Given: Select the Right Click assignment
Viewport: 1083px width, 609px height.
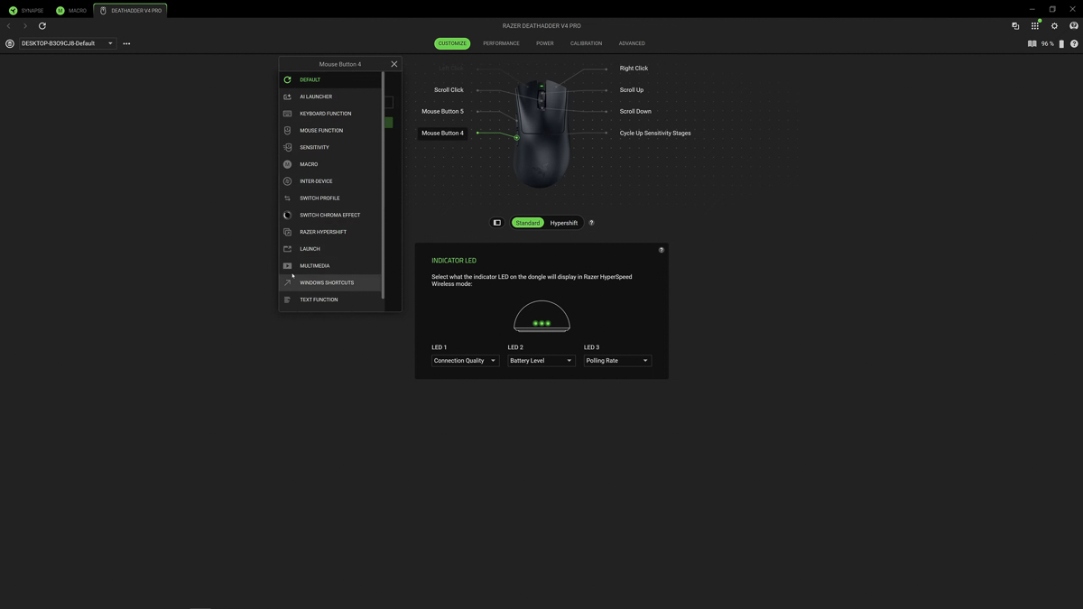Looking at the screenshot, I should click(634, 69).
